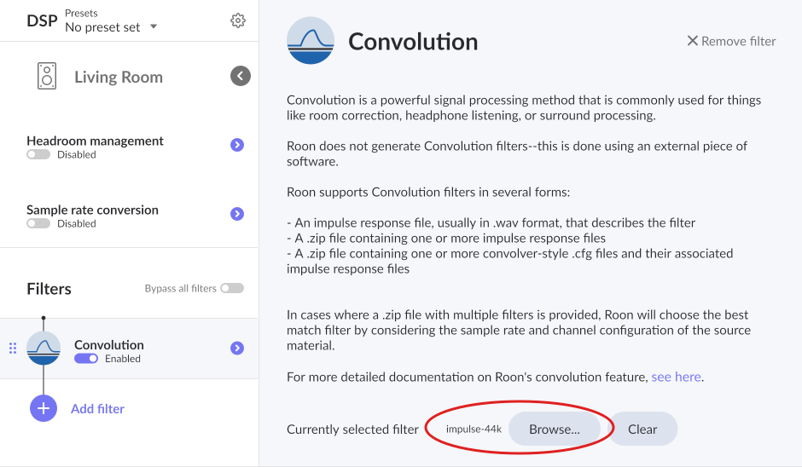The width and height of the screenshot is (802, 467).
Task: Expand Sample rate conversion settings arrow
Action: point(237,214)
